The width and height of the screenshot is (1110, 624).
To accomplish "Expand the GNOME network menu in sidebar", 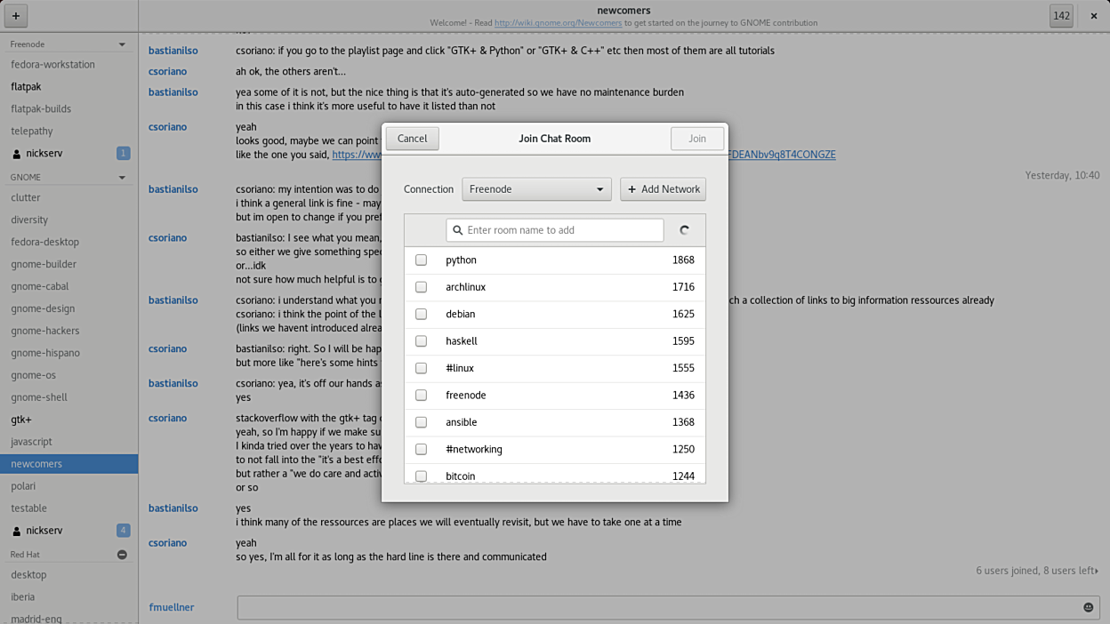I will click(122, 178).
